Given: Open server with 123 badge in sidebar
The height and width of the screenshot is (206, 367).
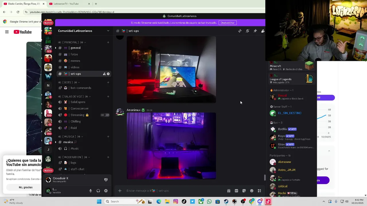Looking at the screenshot, I should click(x=48, y=49).
